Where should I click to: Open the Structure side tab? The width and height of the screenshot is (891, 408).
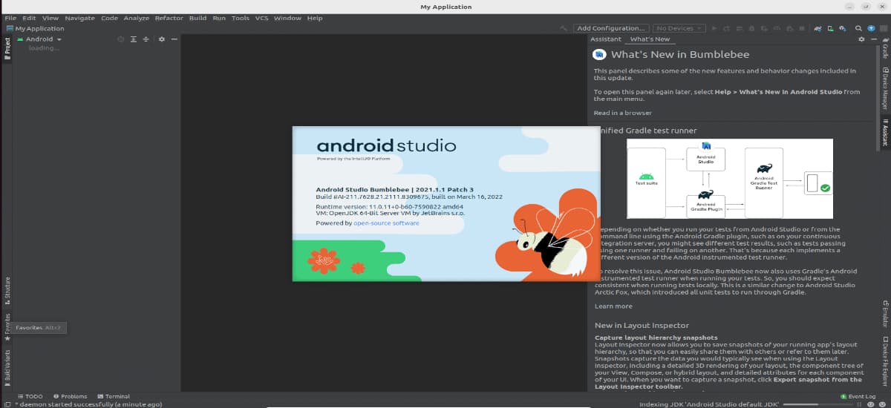pyautogui.click(x=7, y=290)
